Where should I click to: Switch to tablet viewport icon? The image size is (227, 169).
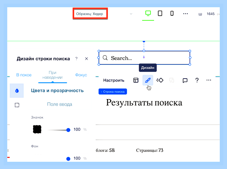(x=160, y=13)
